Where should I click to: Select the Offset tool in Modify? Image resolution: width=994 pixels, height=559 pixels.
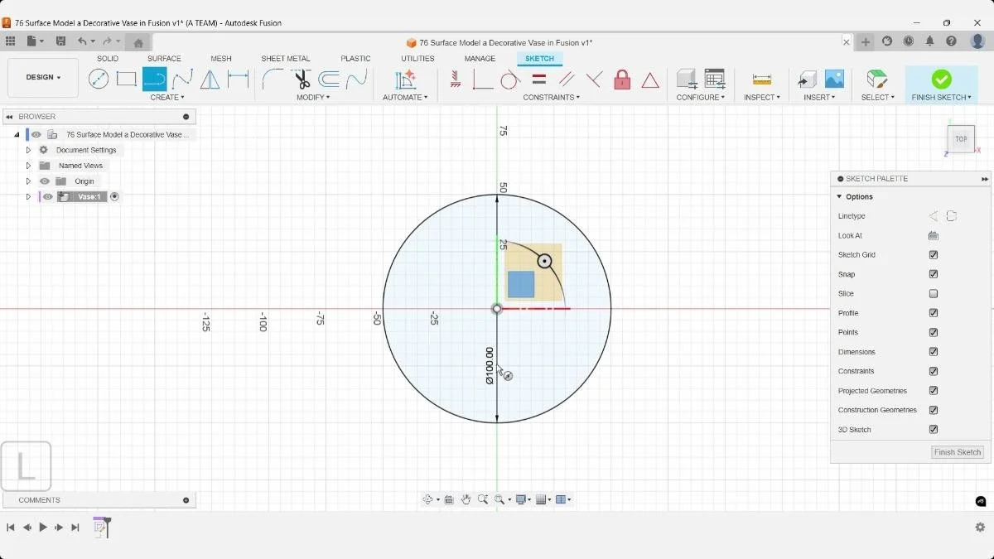click(329, 80)
